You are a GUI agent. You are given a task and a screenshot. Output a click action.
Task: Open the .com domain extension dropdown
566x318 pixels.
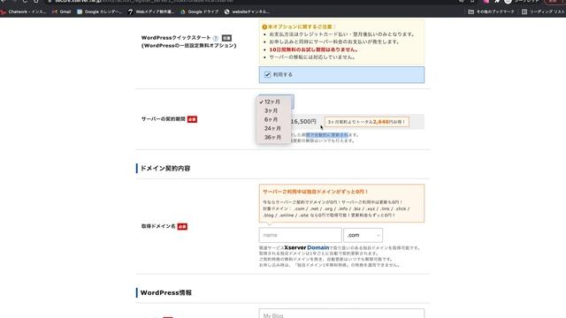point(363,235)
